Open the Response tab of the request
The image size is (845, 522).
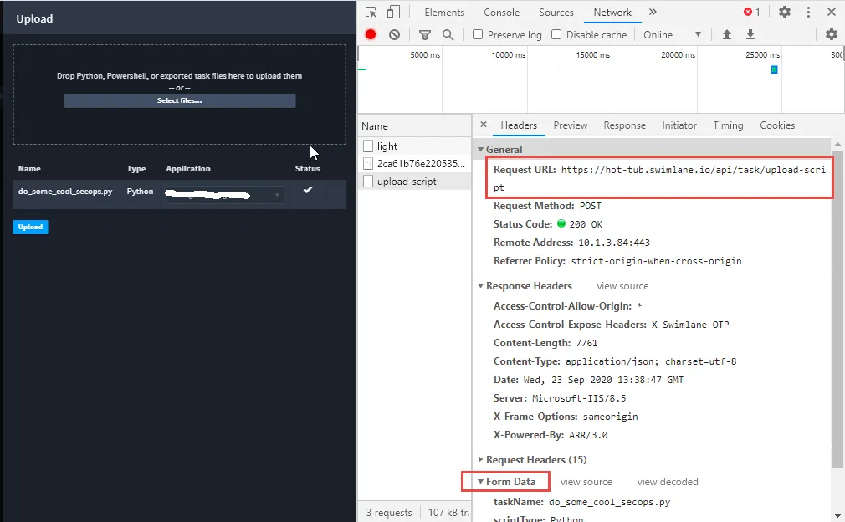(x=624, y=125)
